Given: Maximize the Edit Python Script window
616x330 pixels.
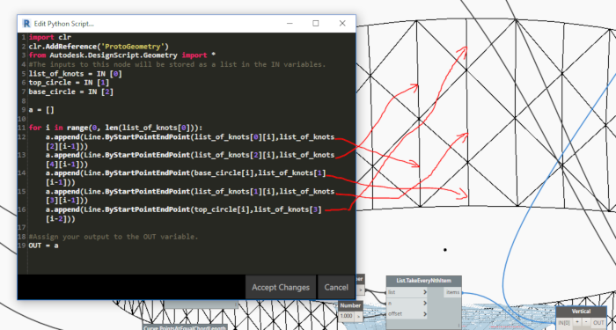Looking at the screenshot, I should (x=315, y=24).
